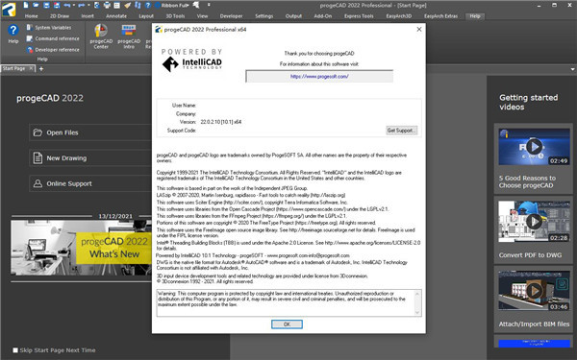Play 5 Good Reasons to Choose progeCAD video
The height and width of the screenshot is (360, 577).
pyautogui.click(x=534, y=147)
